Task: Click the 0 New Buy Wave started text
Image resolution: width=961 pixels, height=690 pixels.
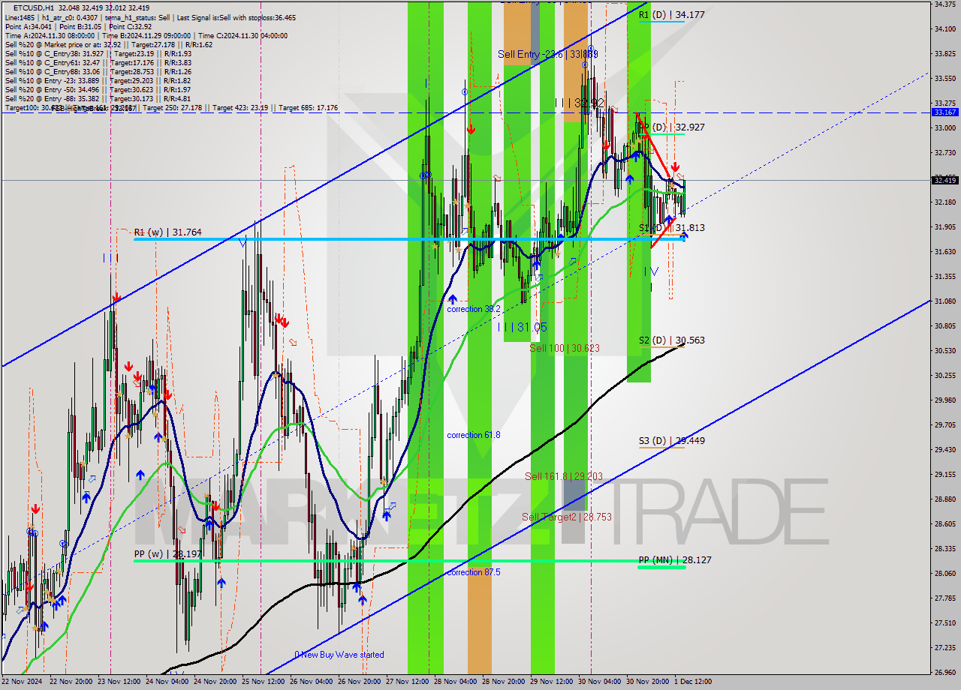Action: click(x=339, y=655)
